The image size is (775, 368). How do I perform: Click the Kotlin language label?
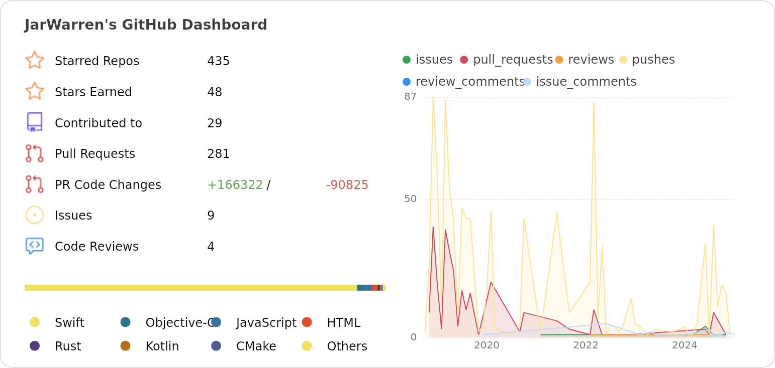162,346
